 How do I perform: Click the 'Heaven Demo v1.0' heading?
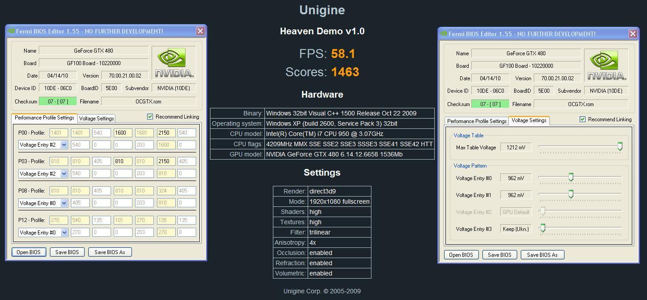(322, 31)
